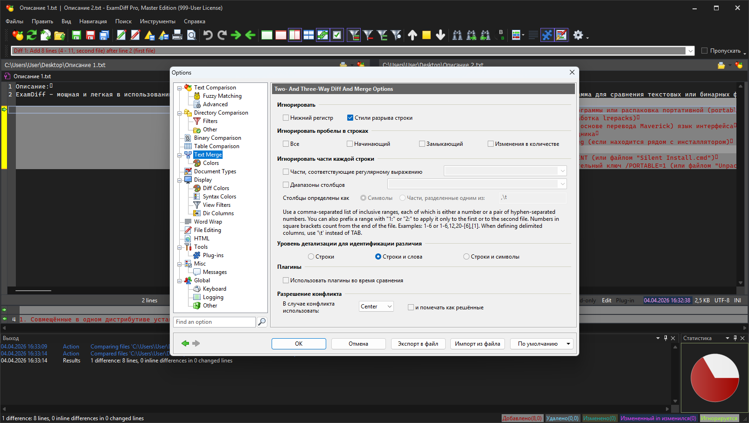
Task: Uncheck Стили разрыва строки checkbox
Action: pos(350,118)
